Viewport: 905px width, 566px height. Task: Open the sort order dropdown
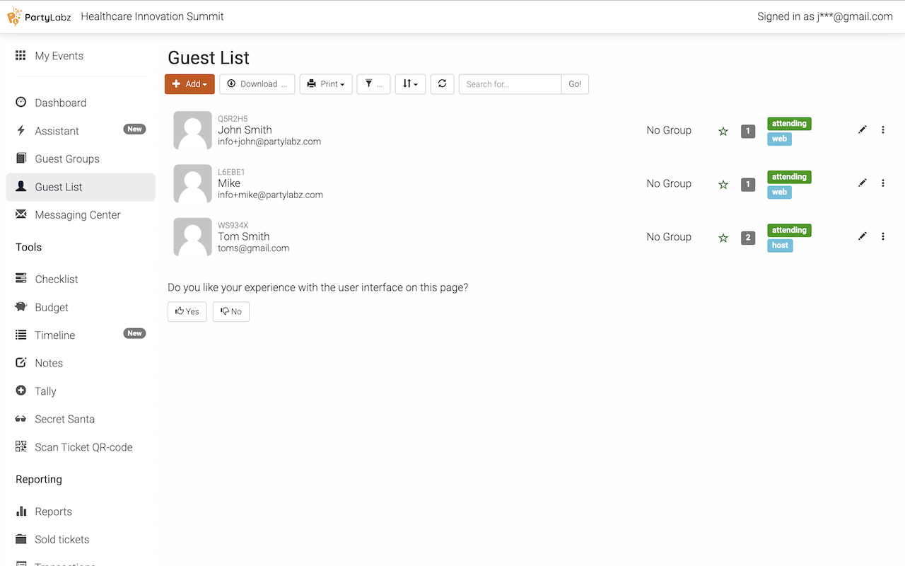click(x=410, y=84)
